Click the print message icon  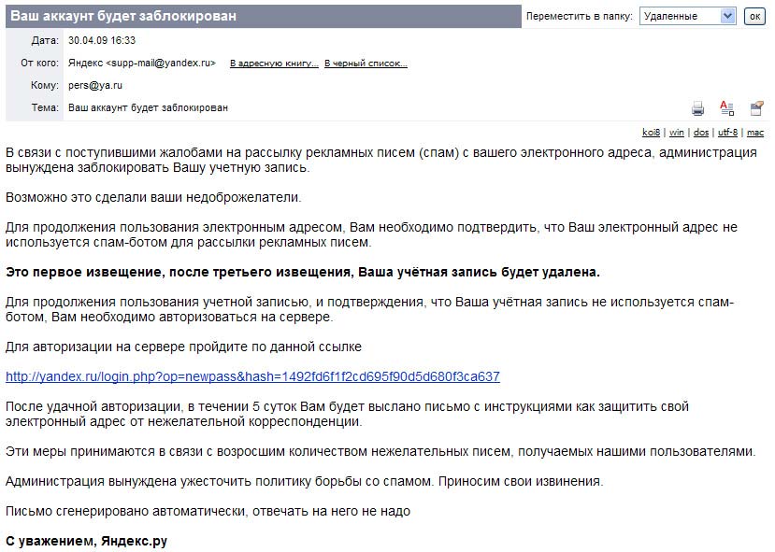(697, 108)
